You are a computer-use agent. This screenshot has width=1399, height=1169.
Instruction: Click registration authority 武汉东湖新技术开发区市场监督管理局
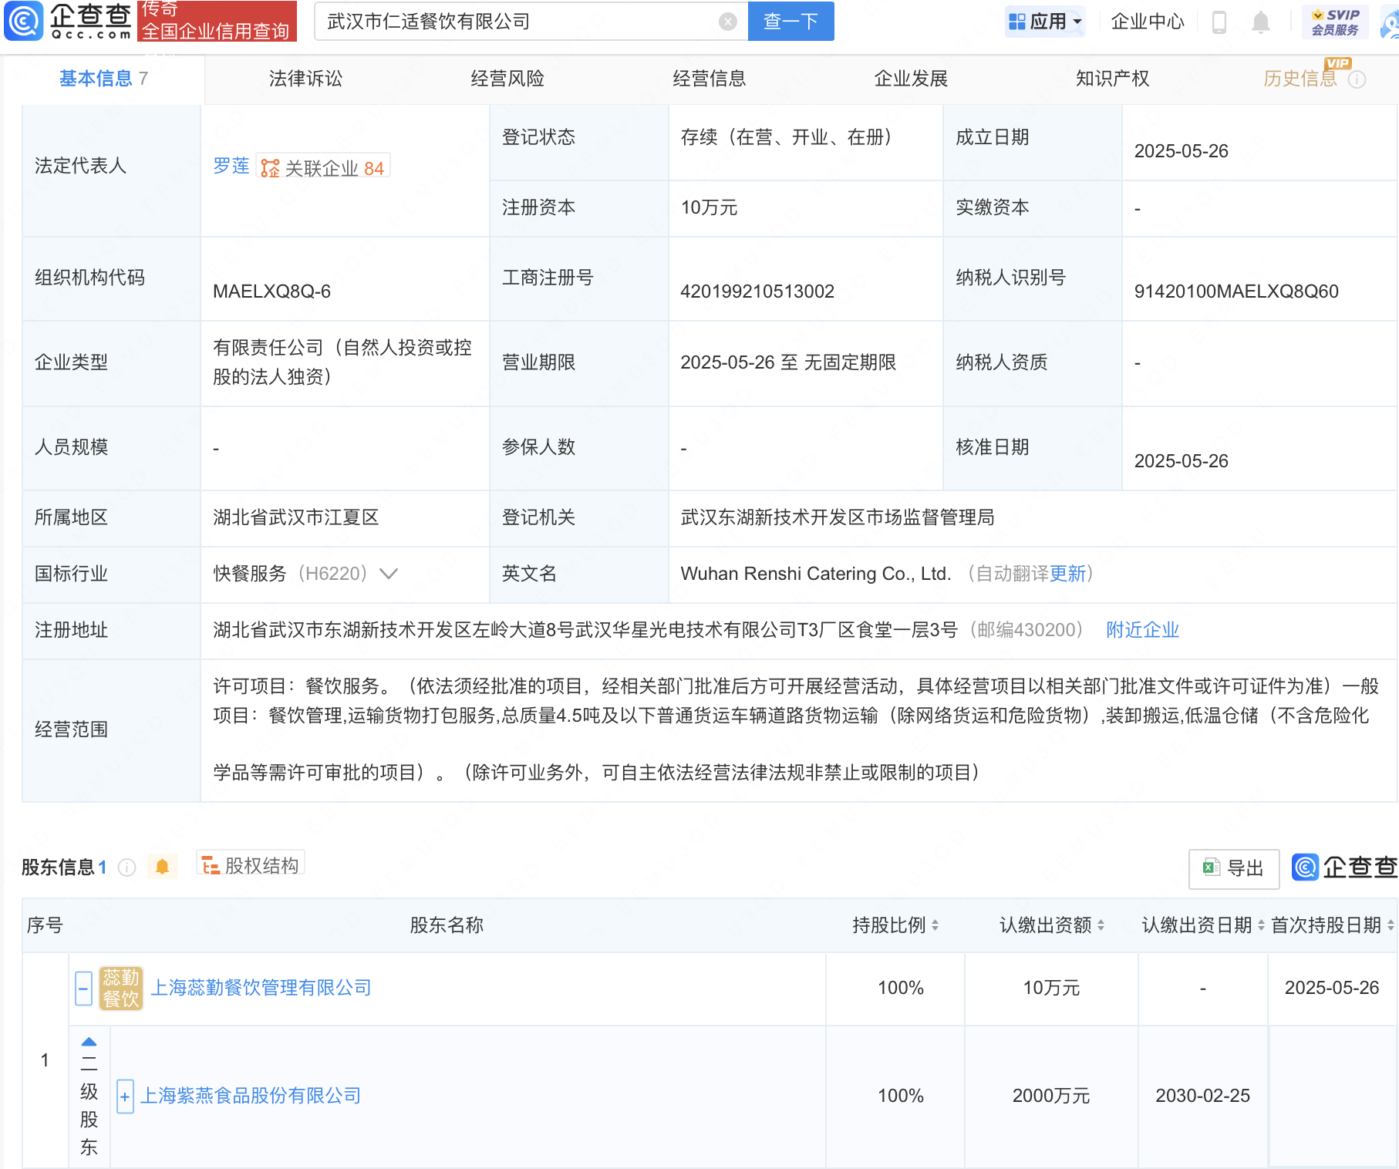838,517
